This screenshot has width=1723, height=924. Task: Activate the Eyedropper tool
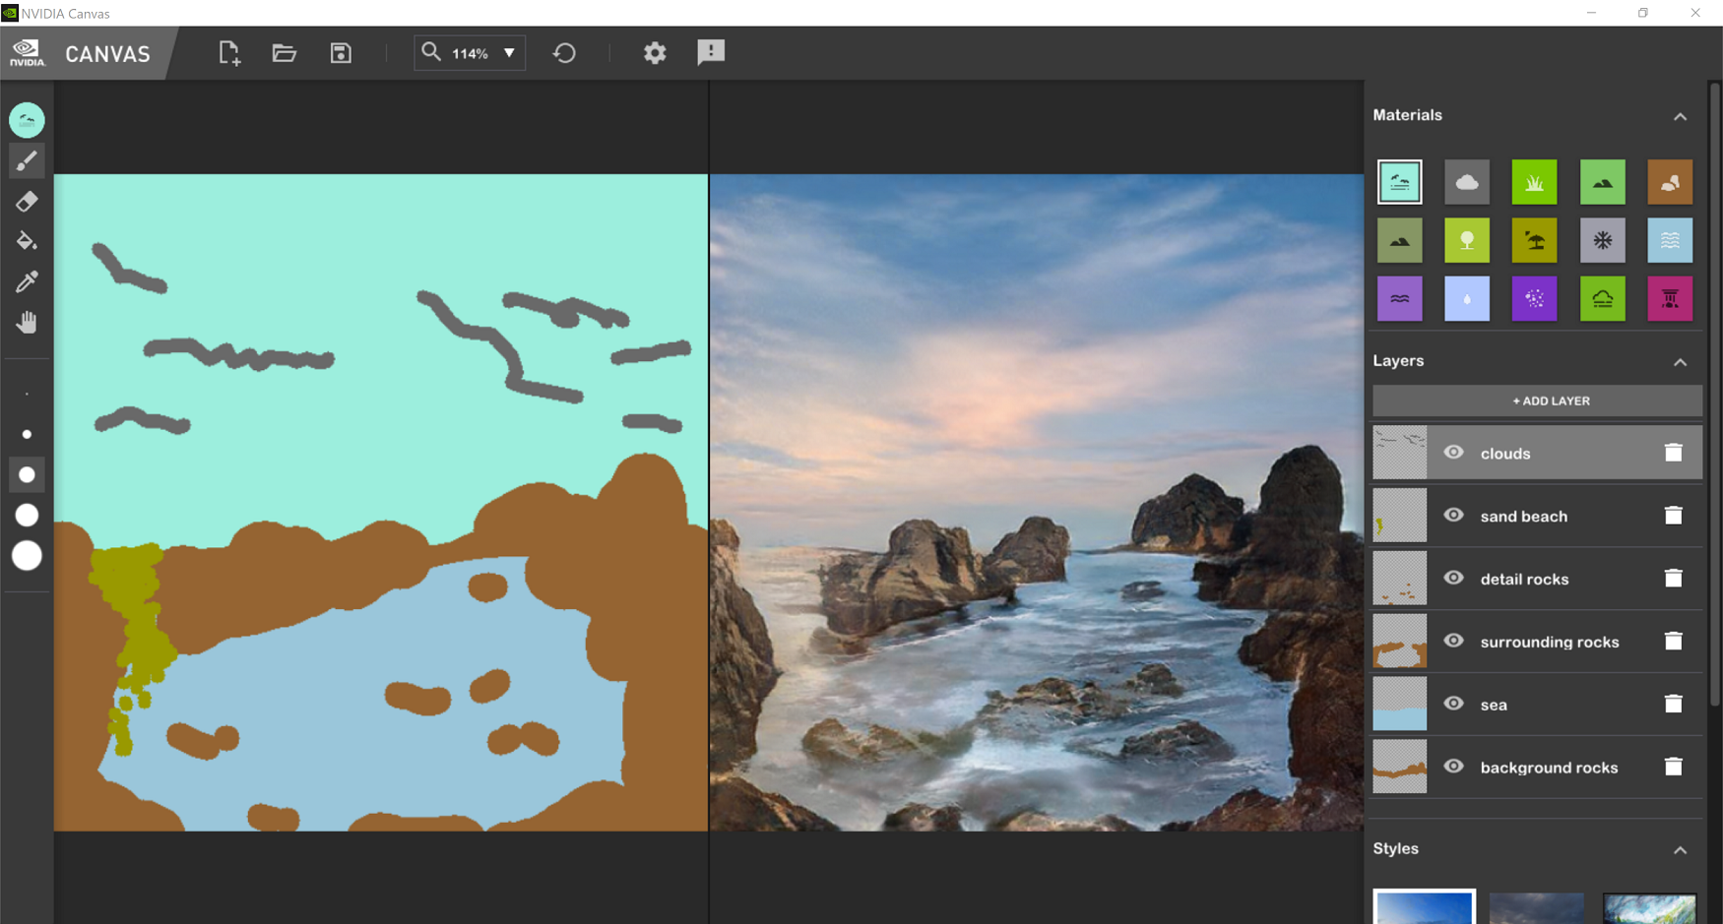pyautogui.click(x=27, y=280)
